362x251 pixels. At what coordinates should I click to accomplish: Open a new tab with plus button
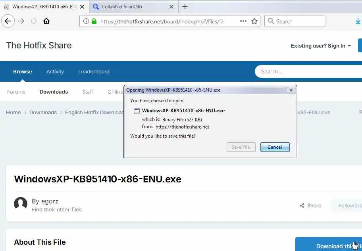click(185, 6)
